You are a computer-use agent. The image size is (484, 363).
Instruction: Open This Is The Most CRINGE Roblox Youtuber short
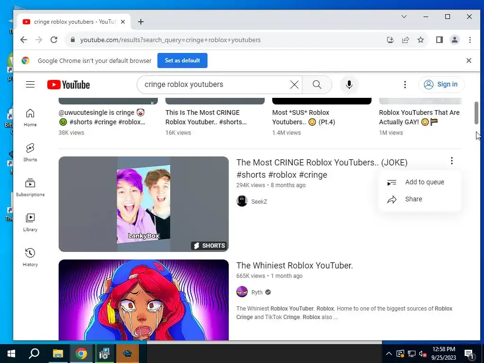coord(206,117)
